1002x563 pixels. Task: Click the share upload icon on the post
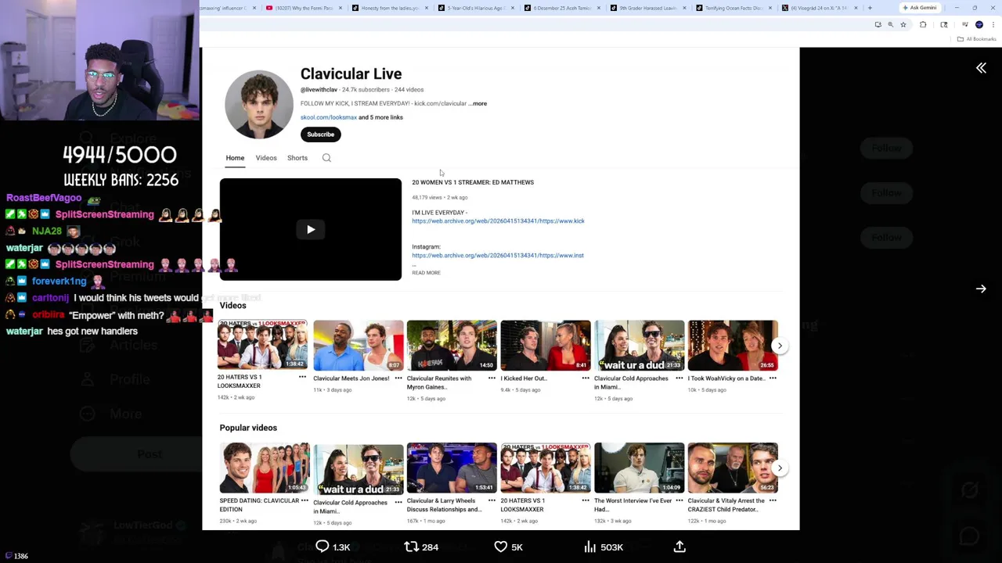(x=679, y=547)
